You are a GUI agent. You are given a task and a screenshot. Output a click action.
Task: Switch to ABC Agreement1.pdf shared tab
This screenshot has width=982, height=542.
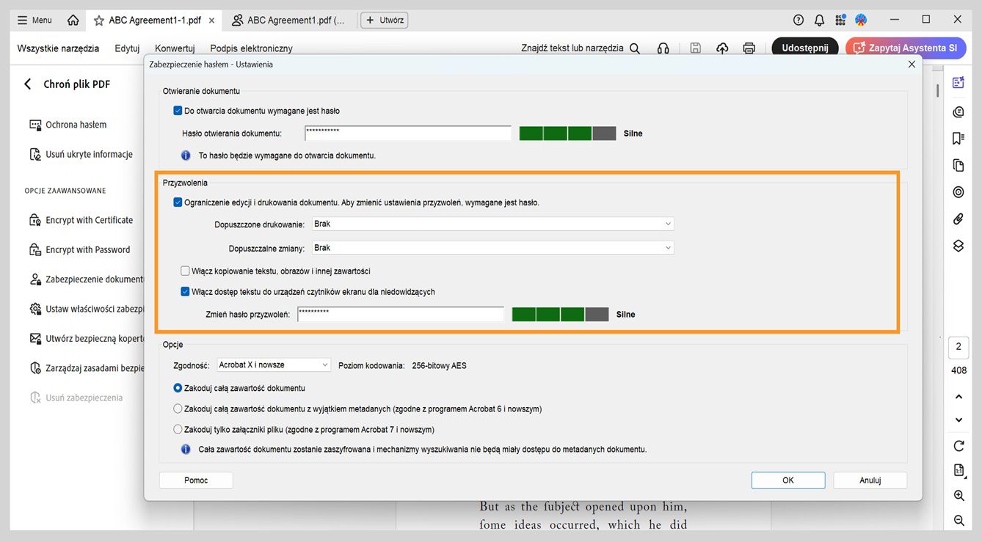tap(288, 21)
